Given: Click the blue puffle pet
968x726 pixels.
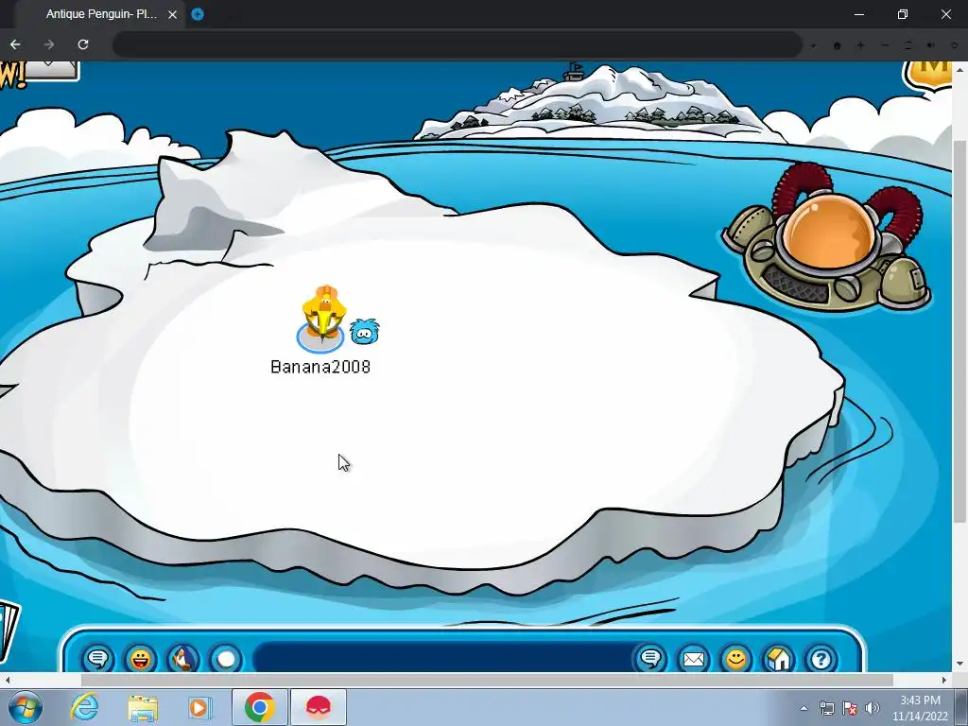Looking at the screenshot, I should pos(364,332).
